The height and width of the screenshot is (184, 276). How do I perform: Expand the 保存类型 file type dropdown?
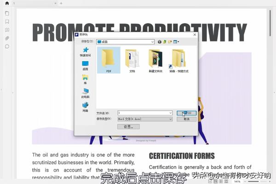[x=170, y=119]
